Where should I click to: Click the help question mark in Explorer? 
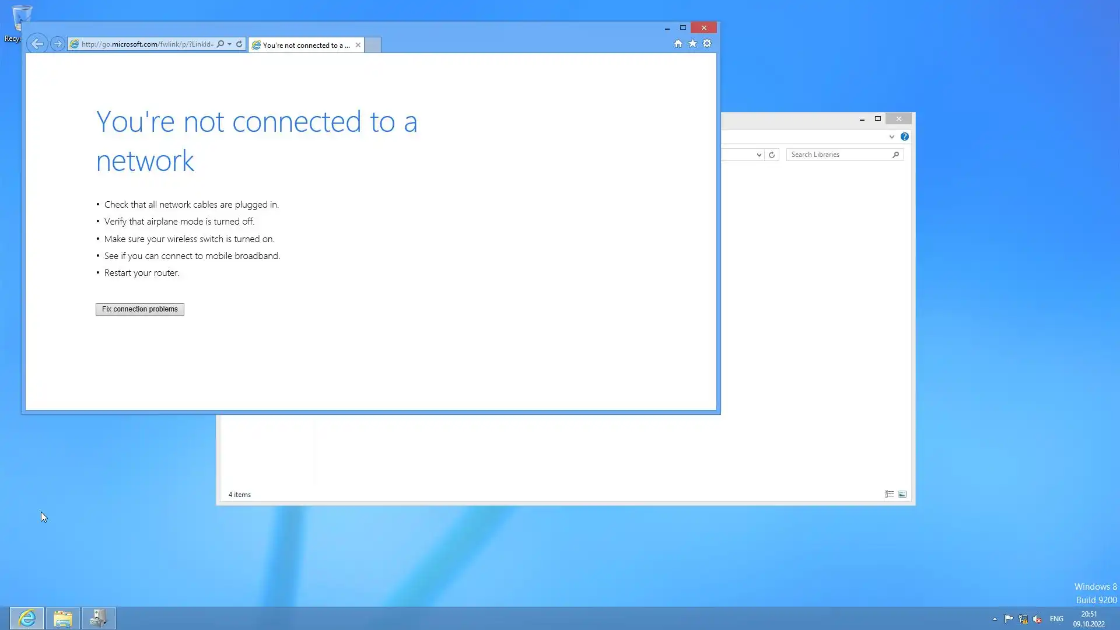(x=904, y=136)
